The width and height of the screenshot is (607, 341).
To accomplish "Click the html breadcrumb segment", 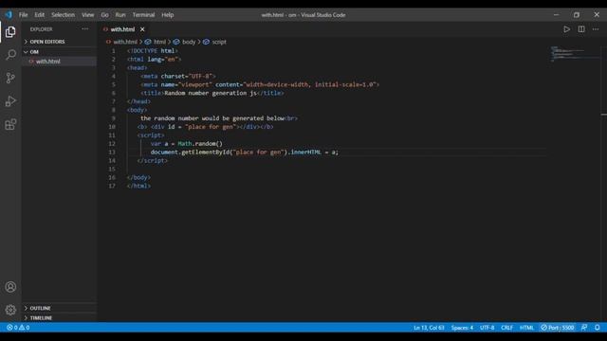I will coord(159,42).
